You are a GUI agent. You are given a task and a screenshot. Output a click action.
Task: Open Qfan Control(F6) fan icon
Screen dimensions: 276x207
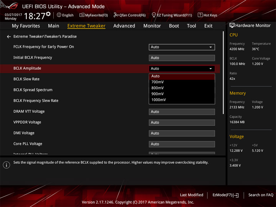tap(116, 15)
